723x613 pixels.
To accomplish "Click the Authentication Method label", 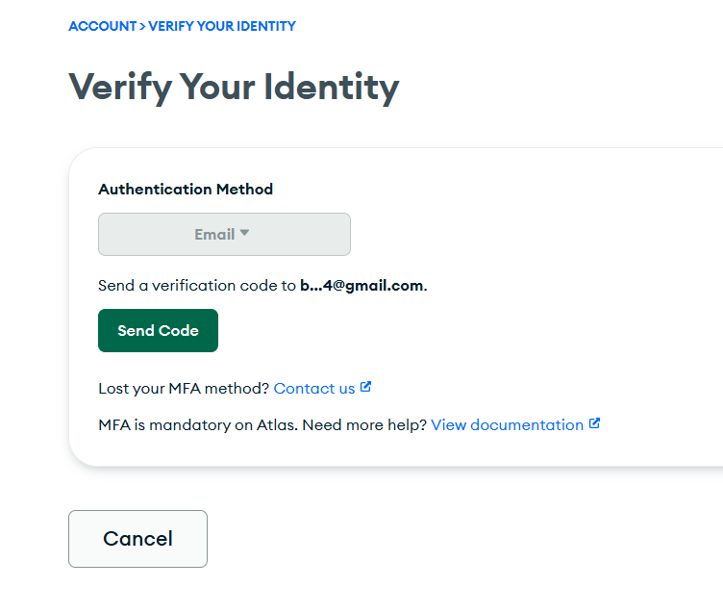I will pos(186,190).
